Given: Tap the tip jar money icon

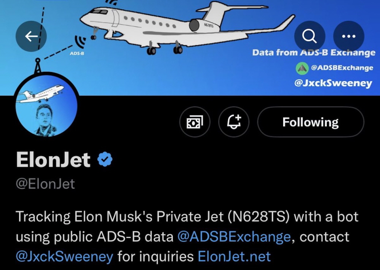Looking at the screenshot, I should point(195,122).
